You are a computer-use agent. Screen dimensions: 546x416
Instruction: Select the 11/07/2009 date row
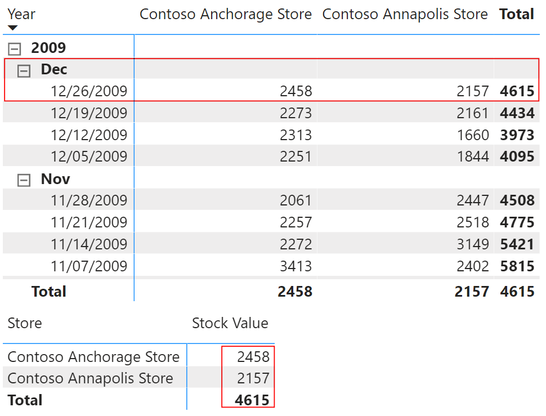[271, 266]
